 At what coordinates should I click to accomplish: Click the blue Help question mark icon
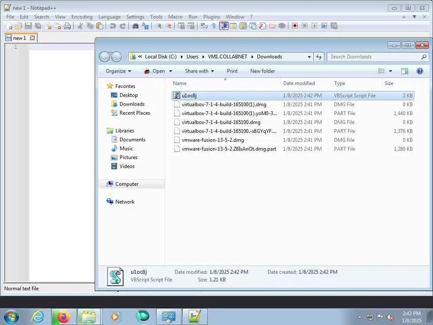(420, 71)
